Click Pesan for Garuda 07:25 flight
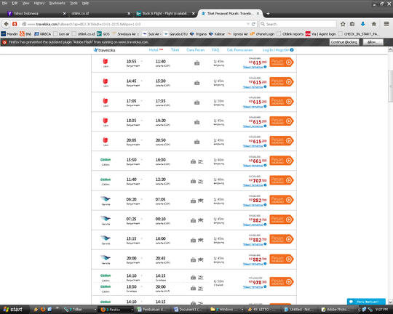 (x=282, y=220)
